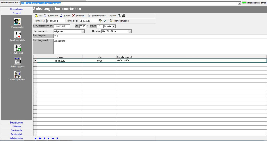
Task: Click the plain funnel filter icon
Action: click(104, 21)
